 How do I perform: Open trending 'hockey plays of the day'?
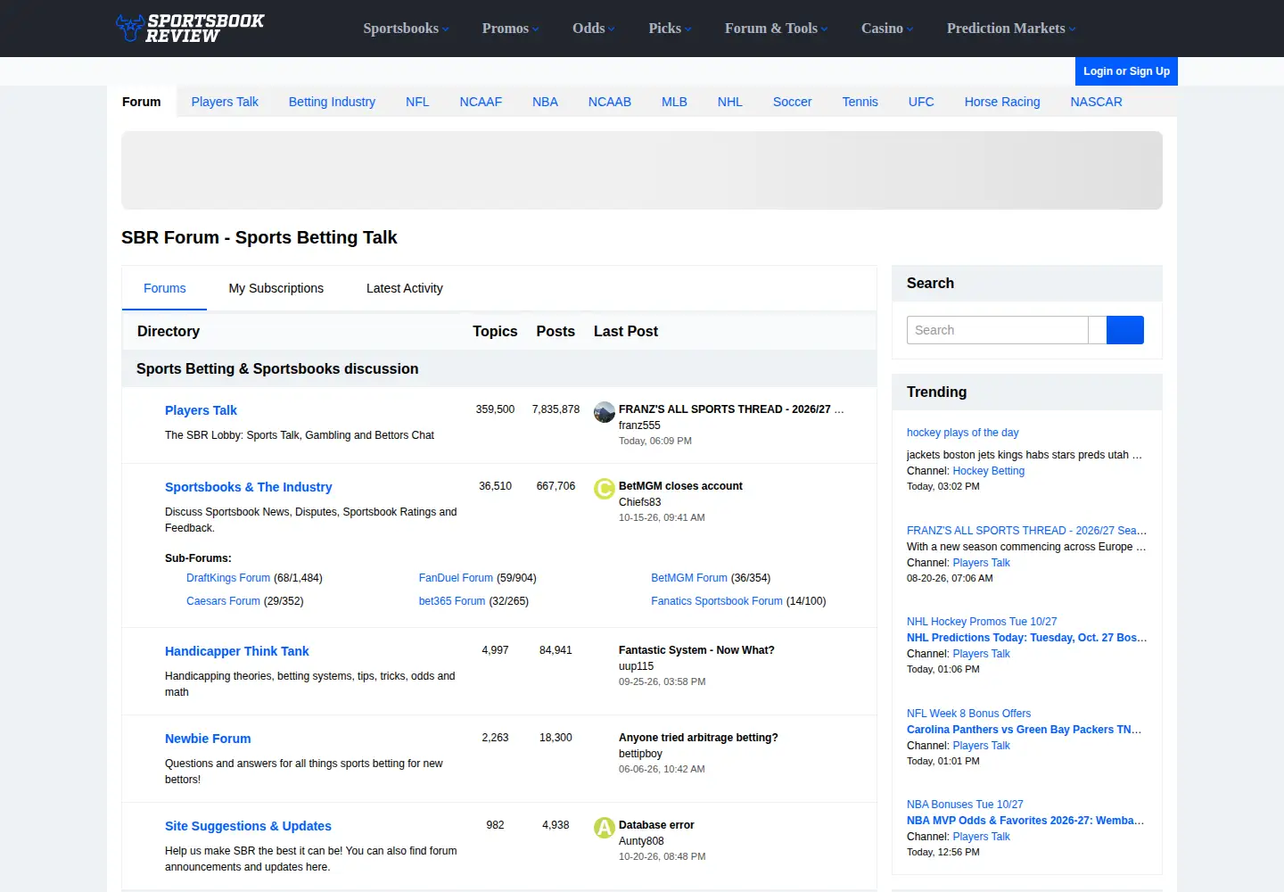click(x=962, y=433)
